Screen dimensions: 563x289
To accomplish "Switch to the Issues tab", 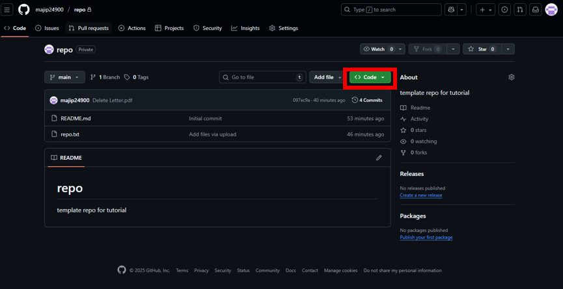I will coord(47,28).
